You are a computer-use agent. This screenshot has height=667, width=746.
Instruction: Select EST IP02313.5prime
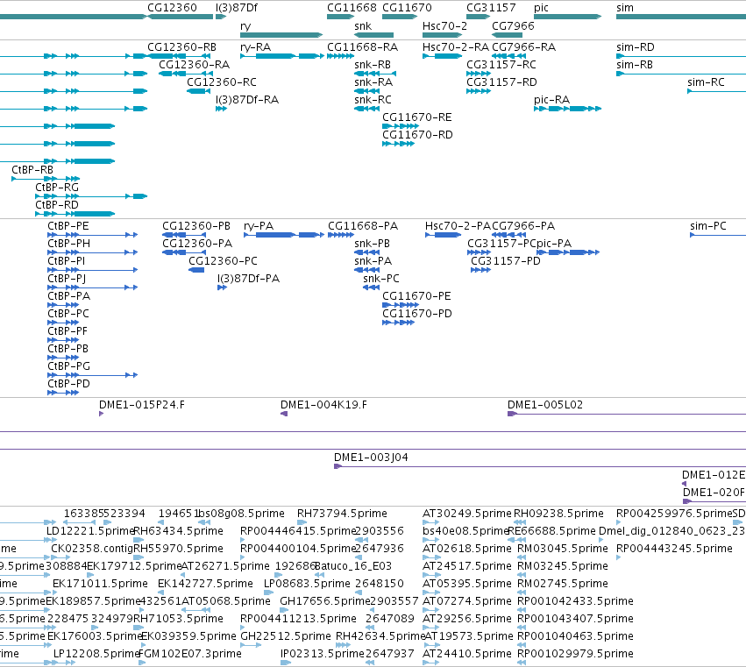[322, 654]
